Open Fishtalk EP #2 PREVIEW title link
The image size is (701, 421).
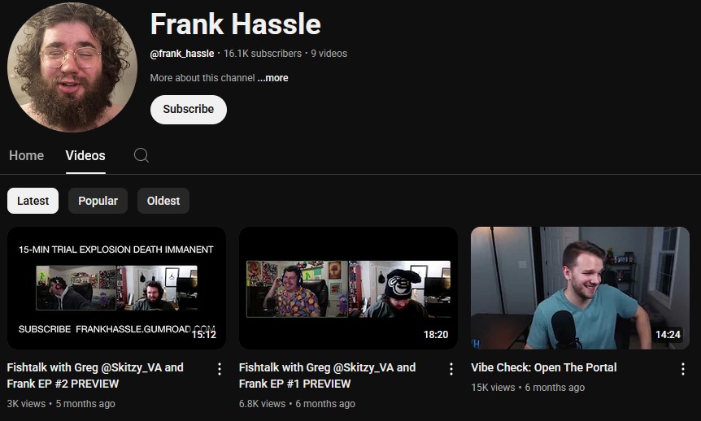(95, 375)
